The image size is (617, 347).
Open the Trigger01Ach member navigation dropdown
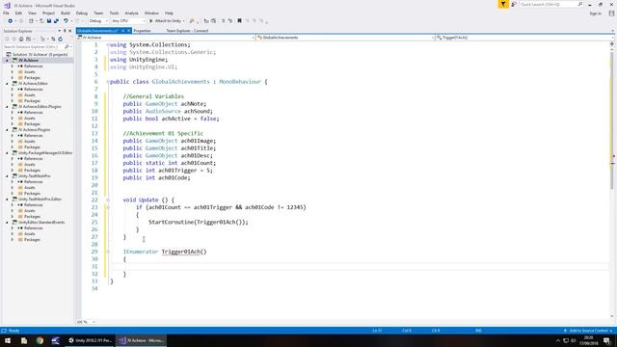point(524,38)
